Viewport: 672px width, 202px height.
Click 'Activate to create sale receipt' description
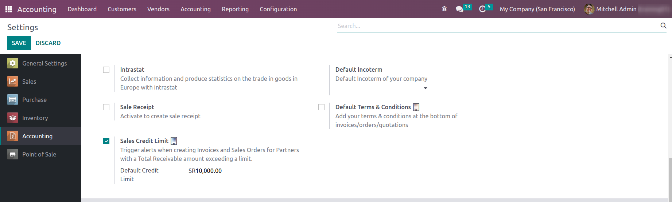[x=160, y=116]
